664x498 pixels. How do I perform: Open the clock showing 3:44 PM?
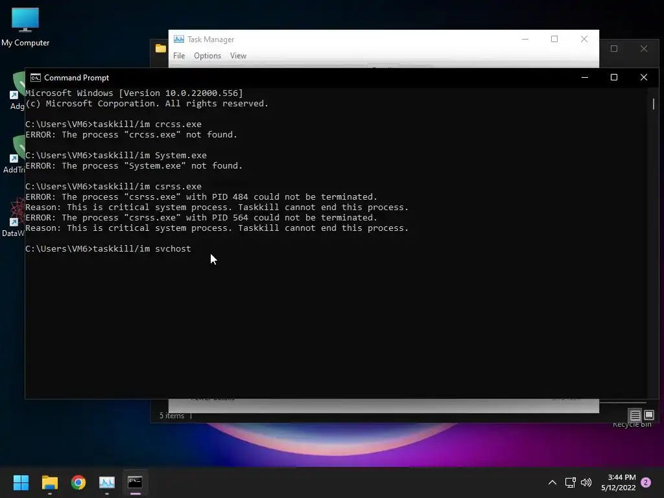619,482
